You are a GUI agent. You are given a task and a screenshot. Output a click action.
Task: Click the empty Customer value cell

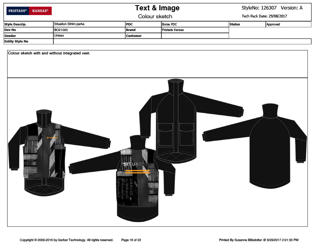(x=195, y=36)
